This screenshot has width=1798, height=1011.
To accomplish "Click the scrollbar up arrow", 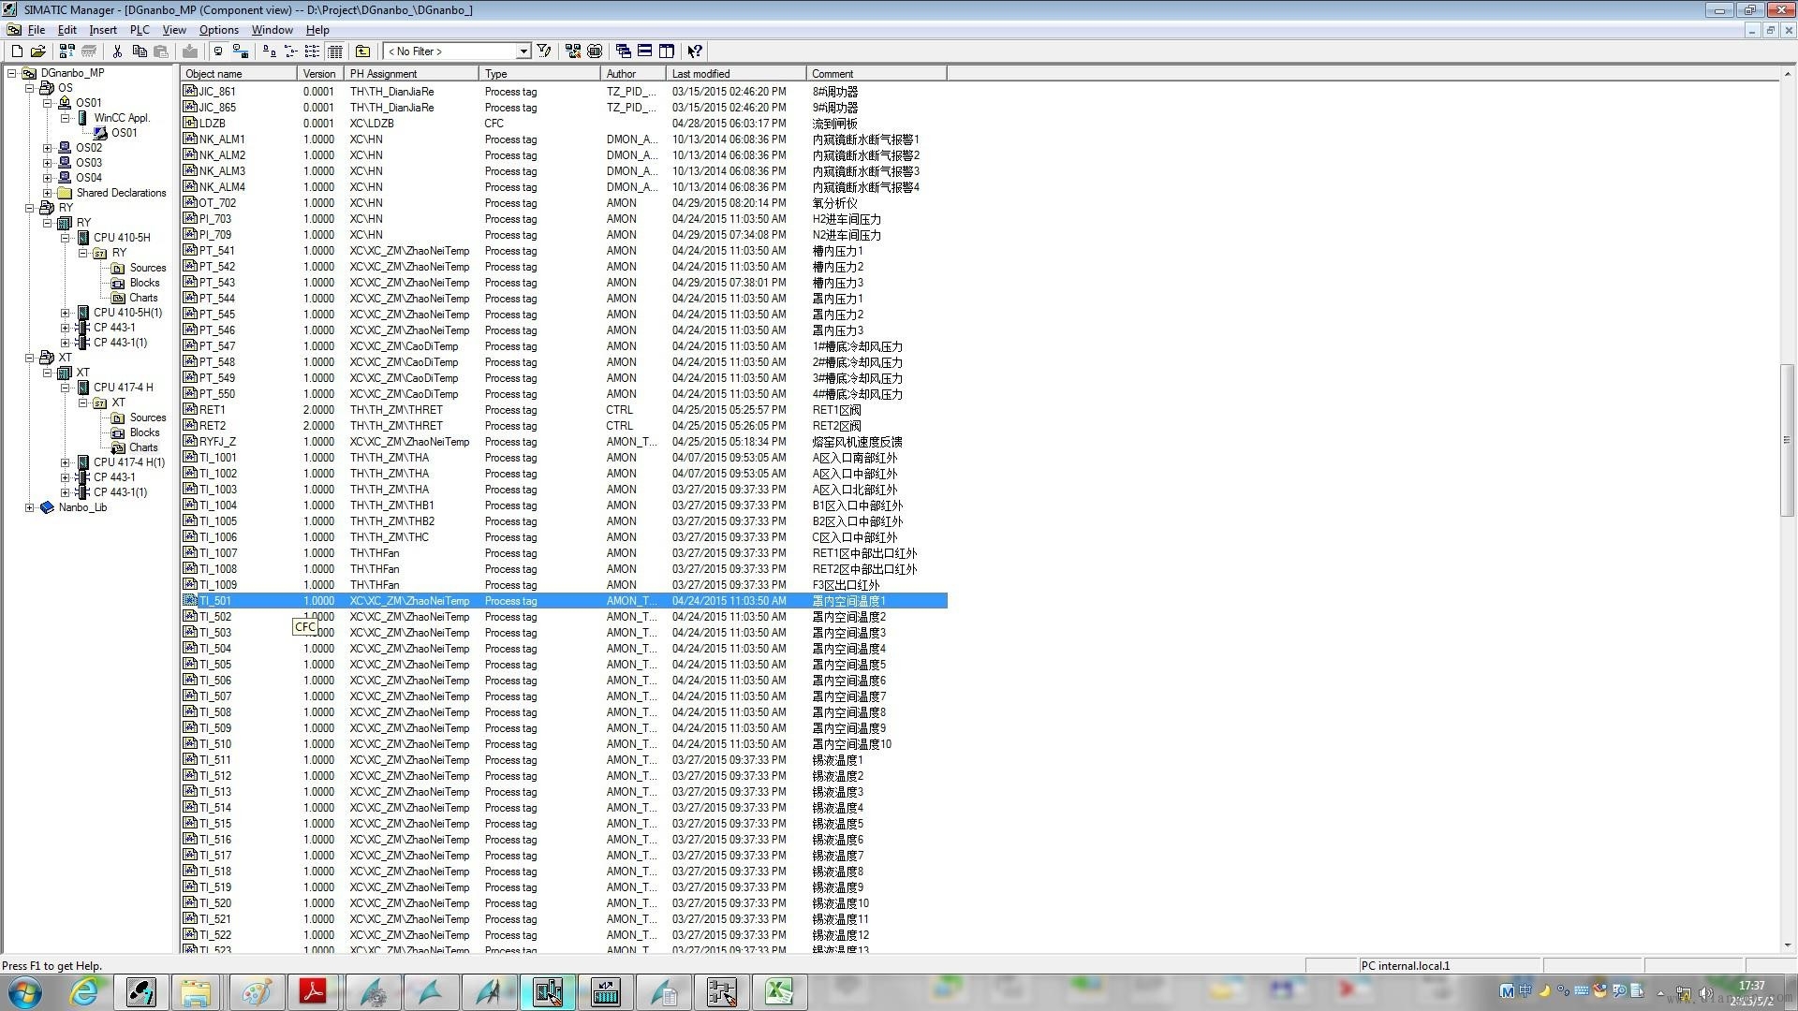I will pyautogui.click(x=1787, y=73).
